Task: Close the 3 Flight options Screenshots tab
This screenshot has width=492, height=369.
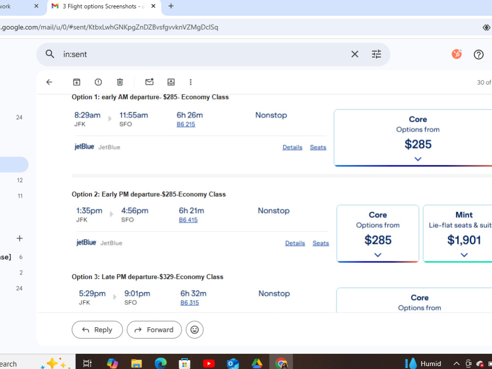Action: coord(154,6)
